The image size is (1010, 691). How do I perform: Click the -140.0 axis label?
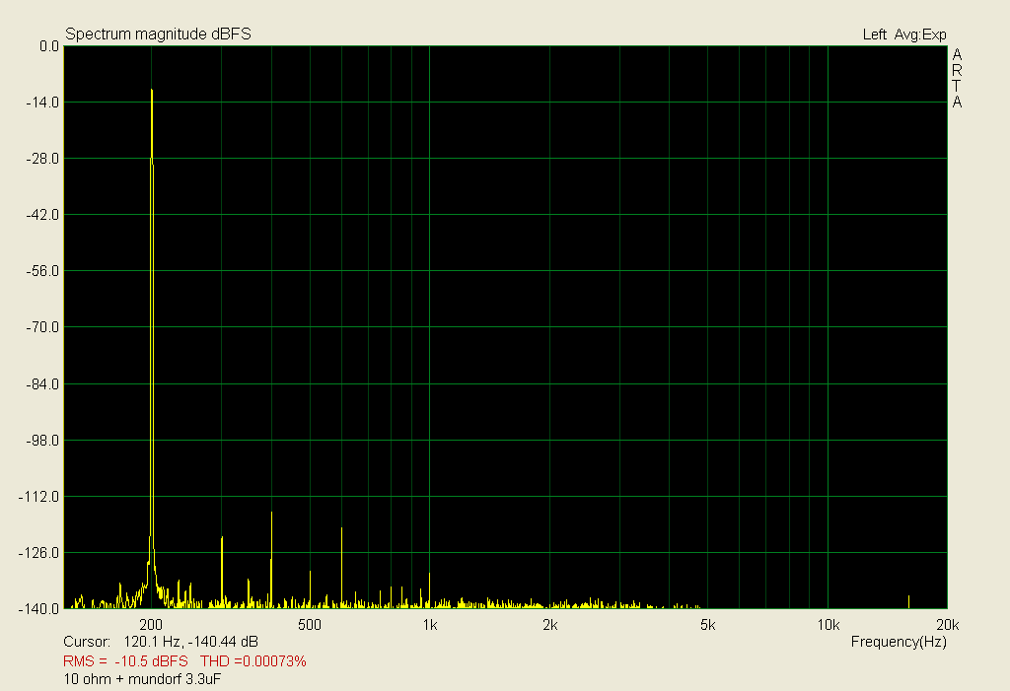click(x=38, y=609)
